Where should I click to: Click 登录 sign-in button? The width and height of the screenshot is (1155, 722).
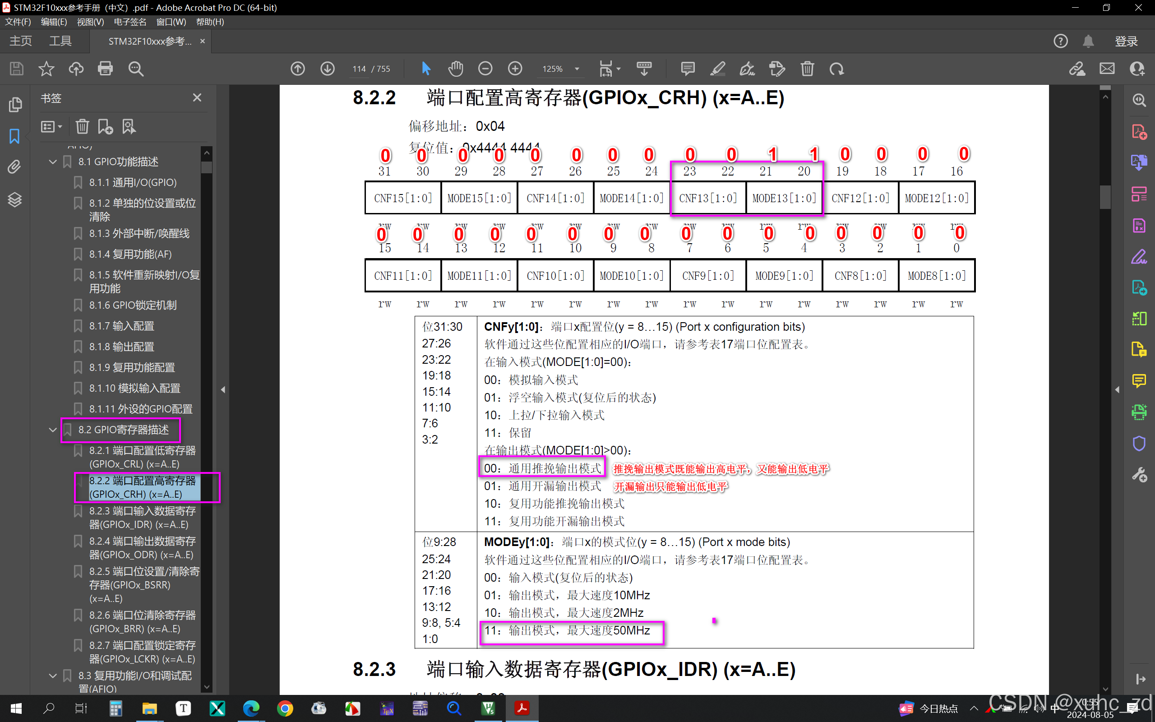1126,41
